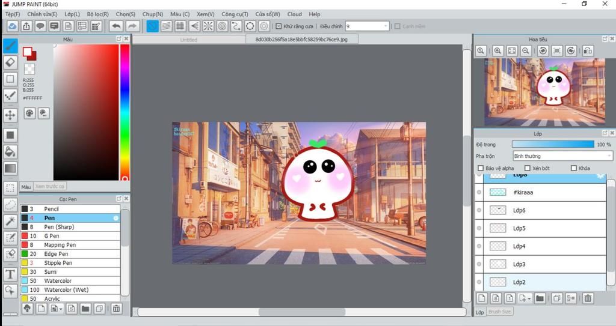
Task: Select the Bucket fill tool
Action: [10, 152]
